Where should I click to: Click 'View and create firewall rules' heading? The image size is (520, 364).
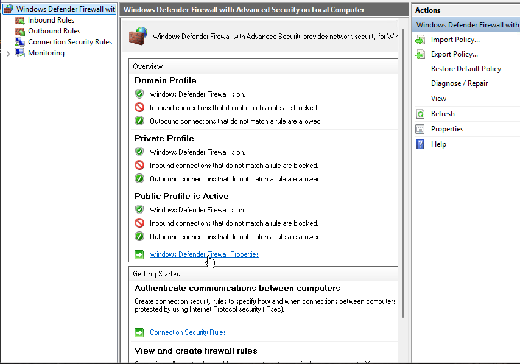click(195, 351)
